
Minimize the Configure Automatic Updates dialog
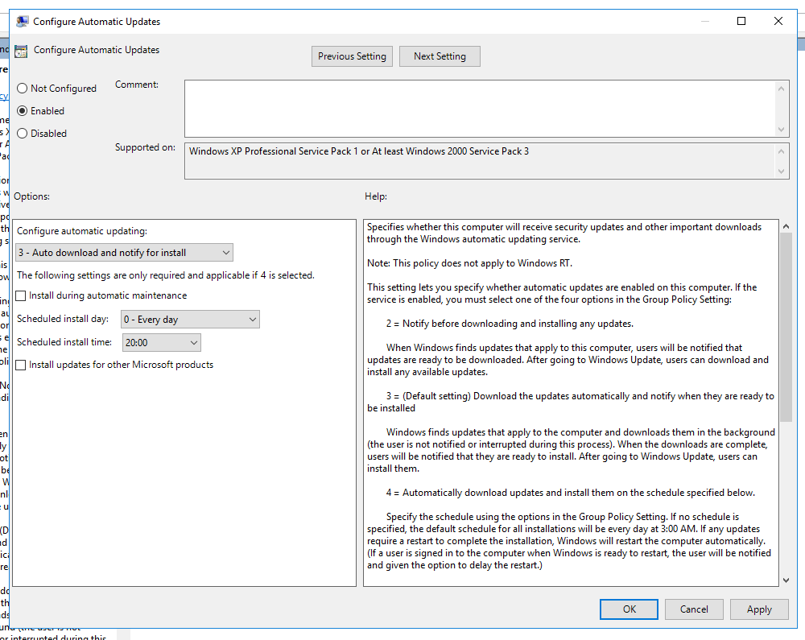[704, 22]
